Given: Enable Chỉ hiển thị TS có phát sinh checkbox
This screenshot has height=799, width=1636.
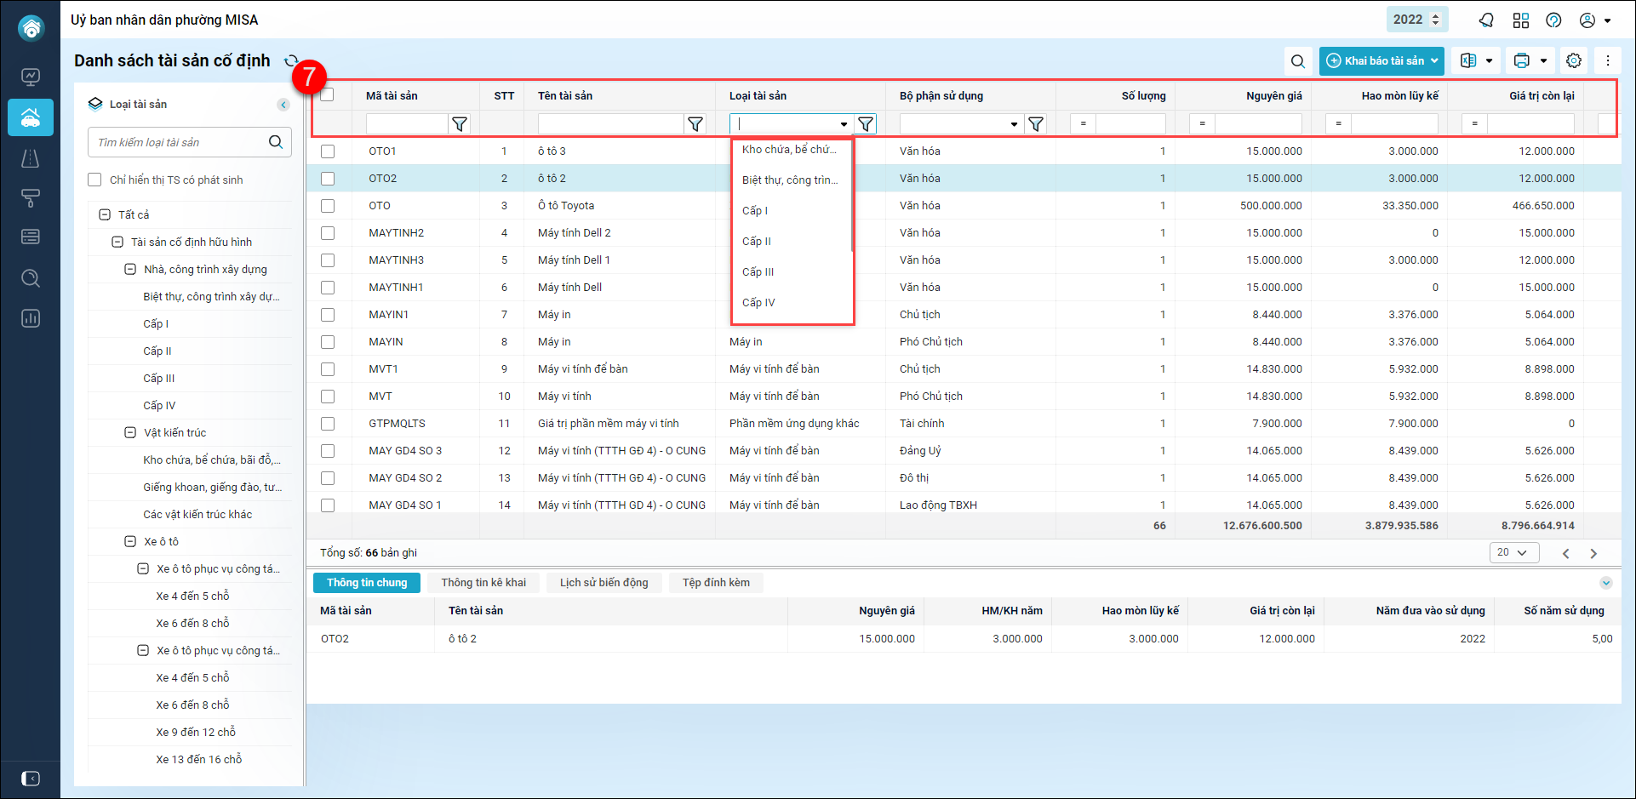Looking at the screenshot, I should click(95, 180).
